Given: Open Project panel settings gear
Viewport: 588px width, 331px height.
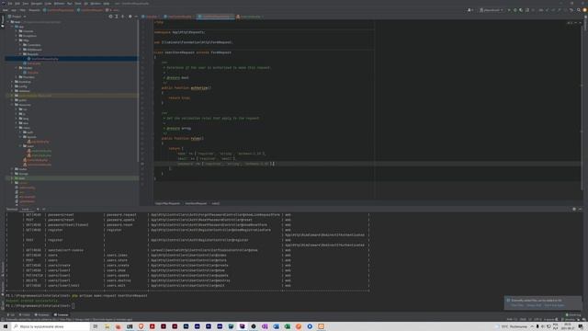Looking at the screenshot, I should 130,17.
